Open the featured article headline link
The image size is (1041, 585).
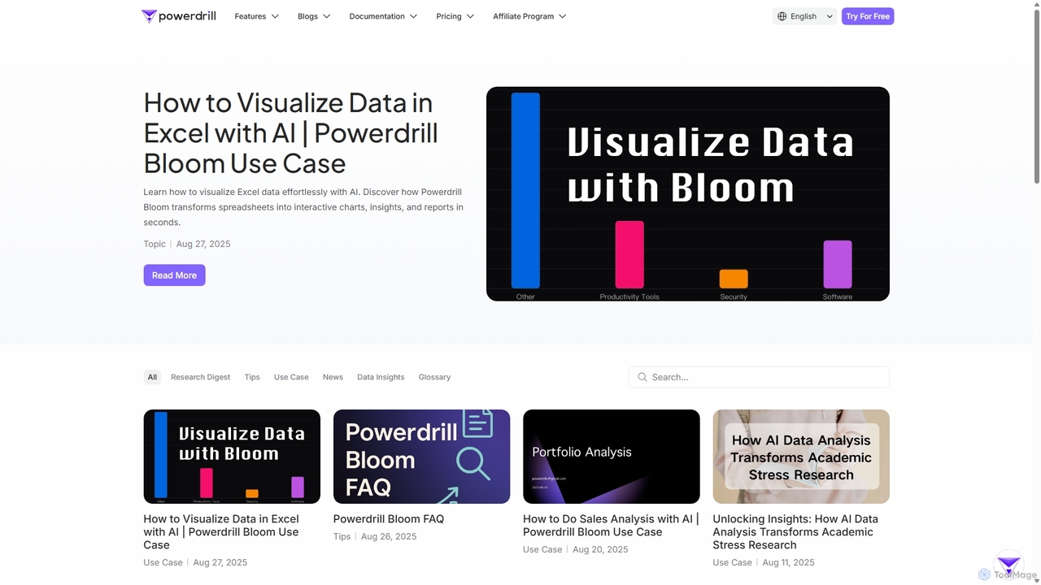click(x=291, y=133)
